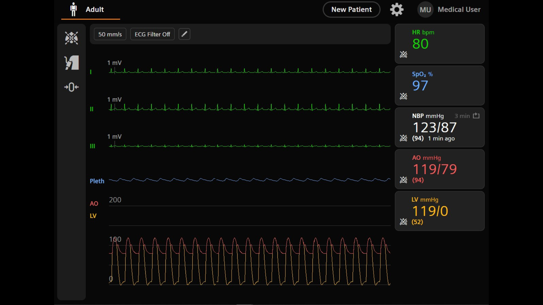Click the Pleth waveform trace

click(249, 180)
